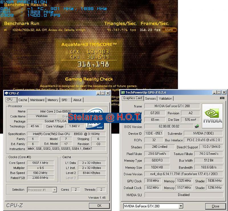The image size is (228, 211).
Task: Click the Bus Speed value 590.2 MHz
Action: tap(40, 173)
